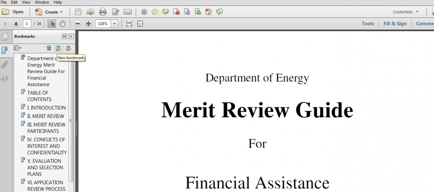The image size is (434, 192).
Task: Click the New bookmark icon
Action: [x=58, y=48]
